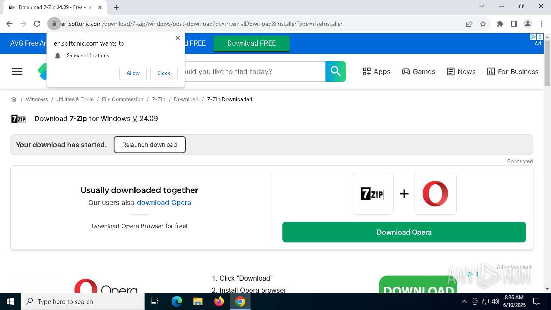Select the Download 7-Zip 24.09 tab
The width and height of the screenshot is (551, 310).
[55, 7]
